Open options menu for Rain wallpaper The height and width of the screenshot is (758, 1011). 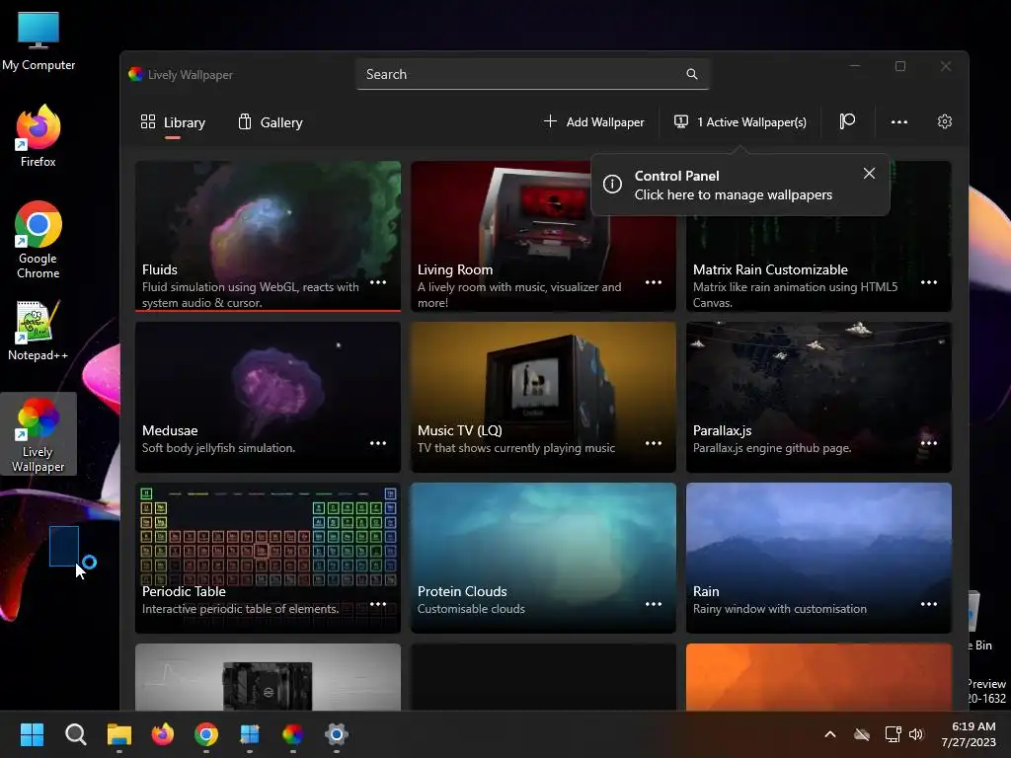(928, 605)
